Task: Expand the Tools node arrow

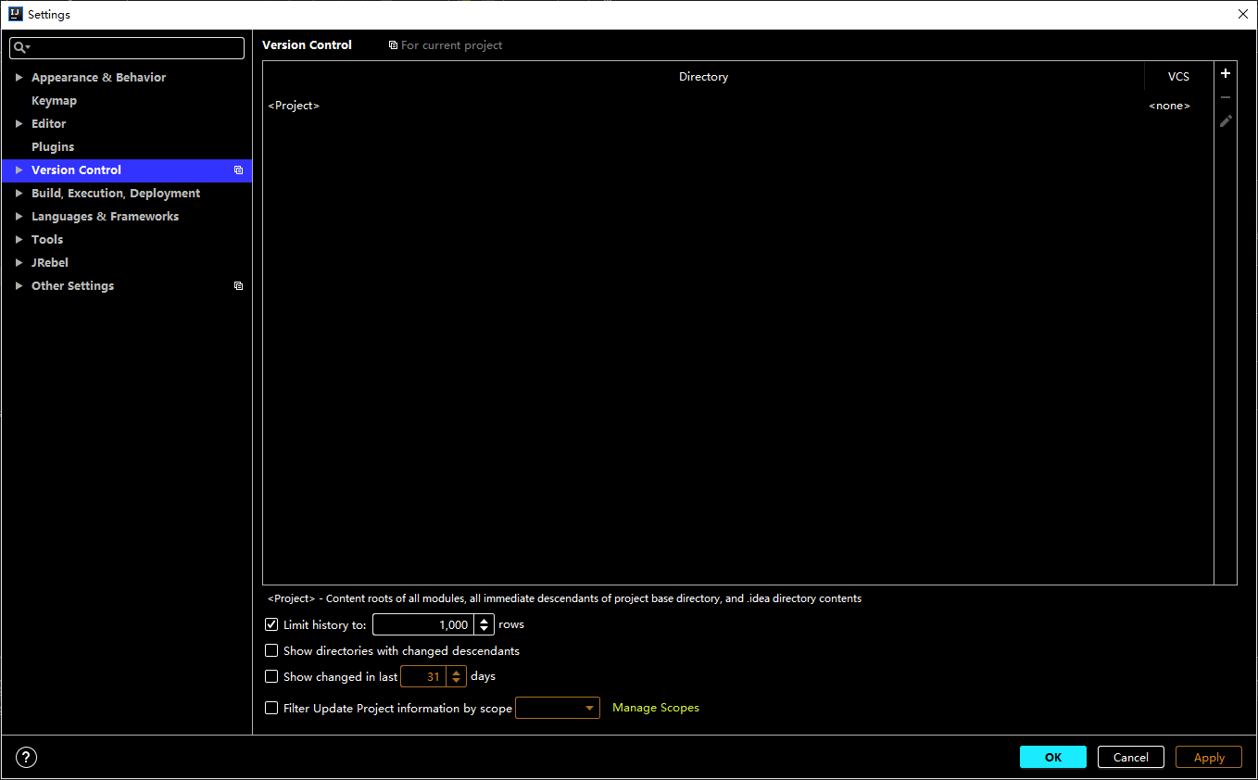Action: 19,240
